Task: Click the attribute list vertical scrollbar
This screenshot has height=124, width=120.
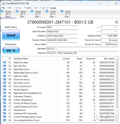Action: 117,84
